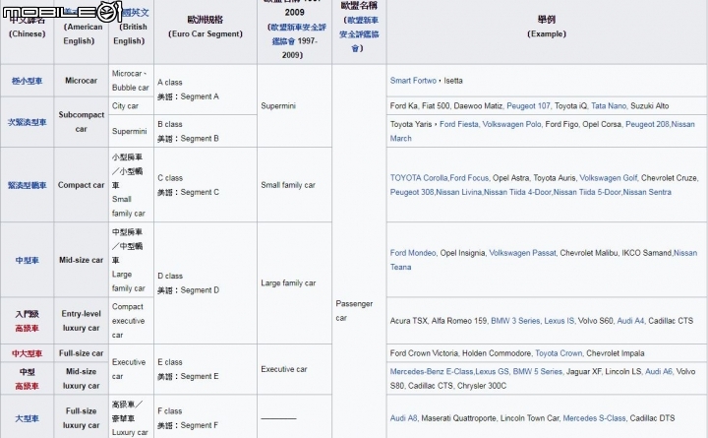Open the Volkswagen Passat link
Viewport: 708px width, 438px height.
coord(522,253)
